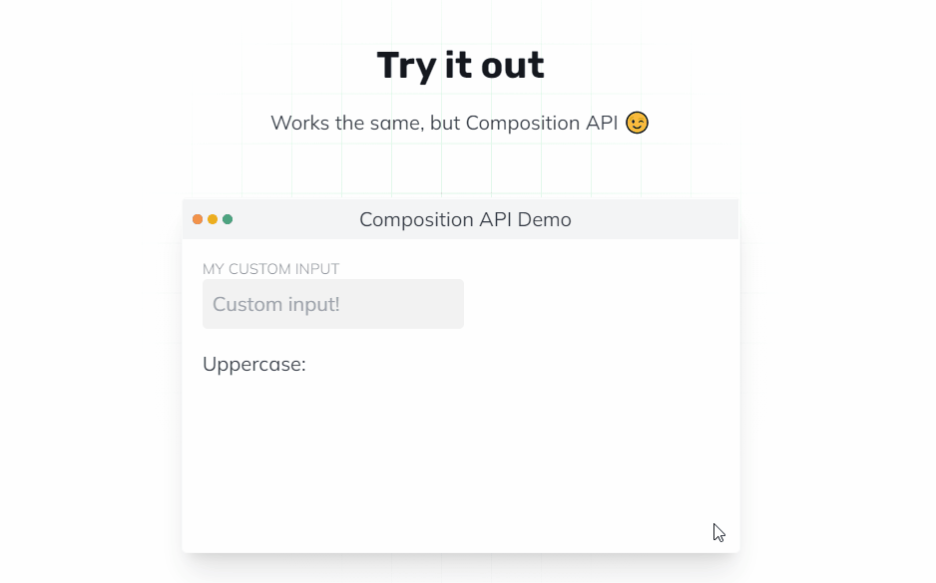Image resolution: width=936 pixels, height=583 pixels.
Task: Click the winking face emoji
Action: point(637,123)
